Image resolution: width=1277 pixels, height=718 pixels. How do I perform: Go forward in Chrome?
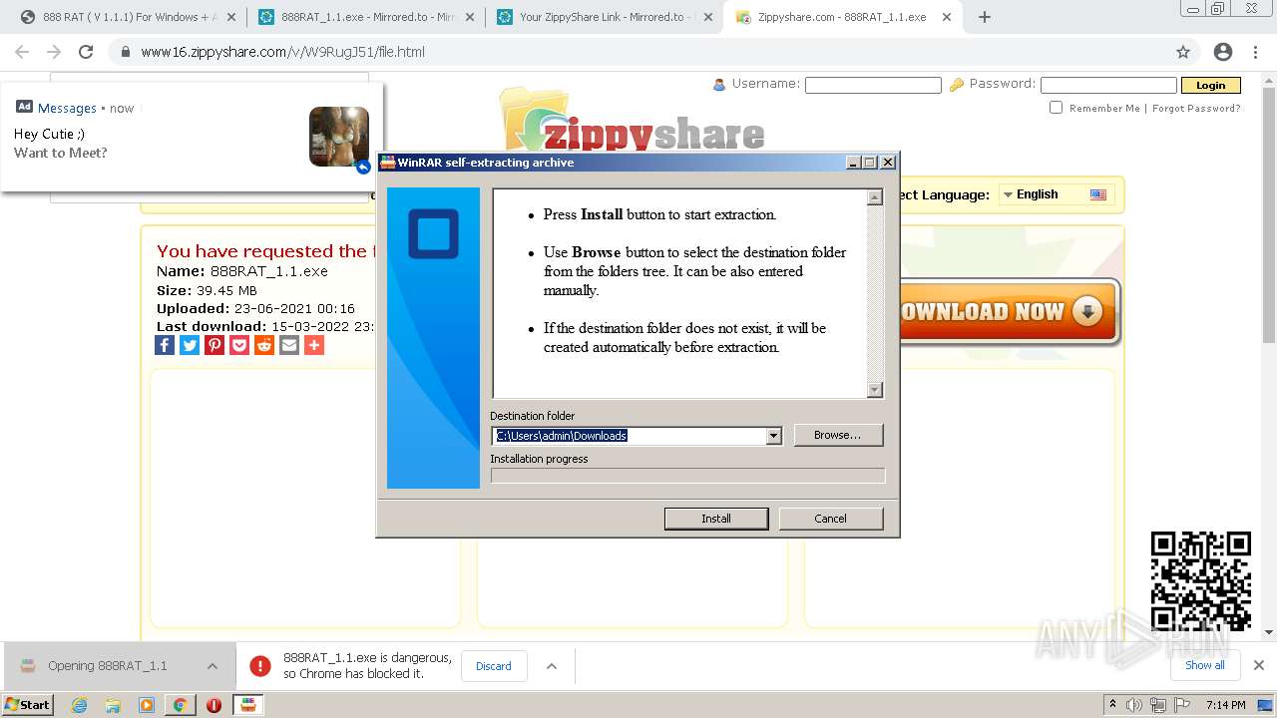tap(54, 52)
